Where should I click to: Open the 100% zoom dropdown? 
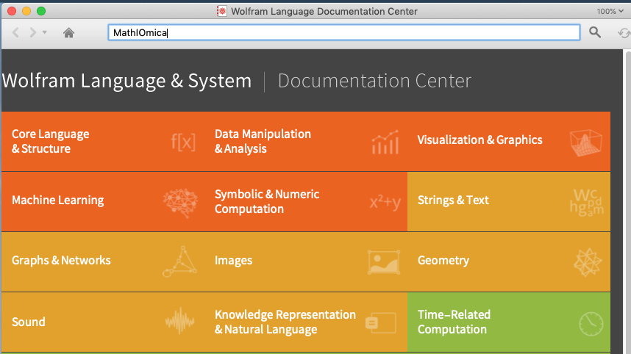(x=610, y=11)
